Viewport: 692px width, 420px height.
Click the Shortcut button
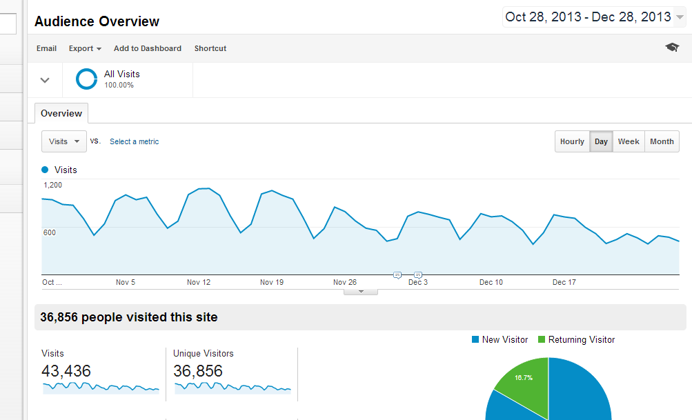(x=210, y=48)
